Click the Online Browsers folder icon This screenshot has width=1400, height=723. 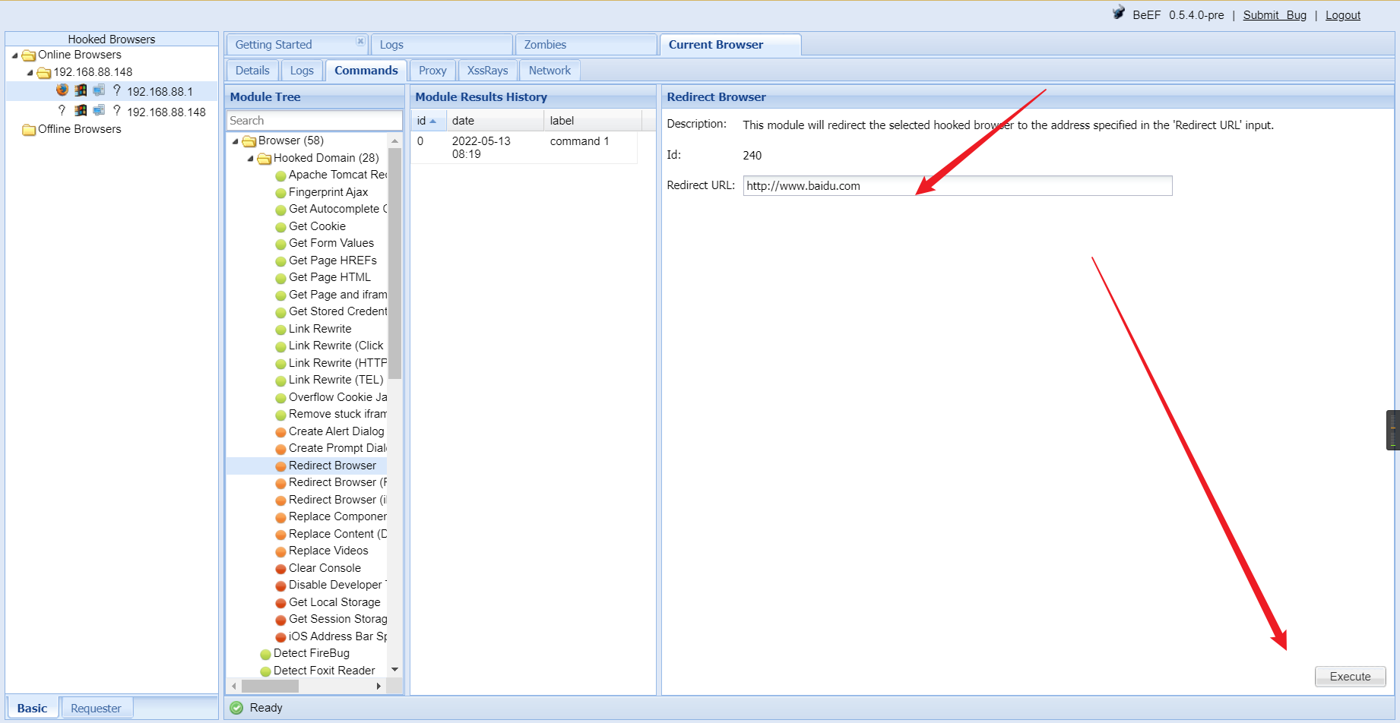click(x=29, y=55)
